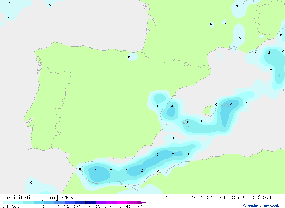Select the 5–10 mm legend color swatch

[49, 202]
